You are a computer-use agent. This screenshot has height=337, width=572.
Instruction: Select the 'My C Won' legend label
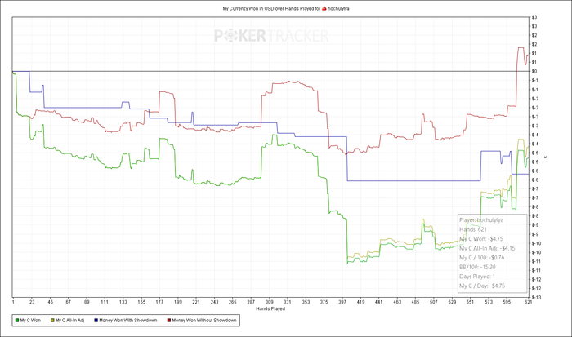[30, 321]
